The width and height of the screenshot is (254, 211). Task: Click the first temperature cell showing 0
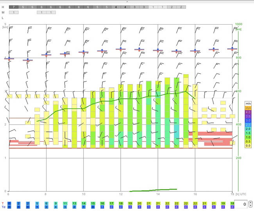click(9, 204)
